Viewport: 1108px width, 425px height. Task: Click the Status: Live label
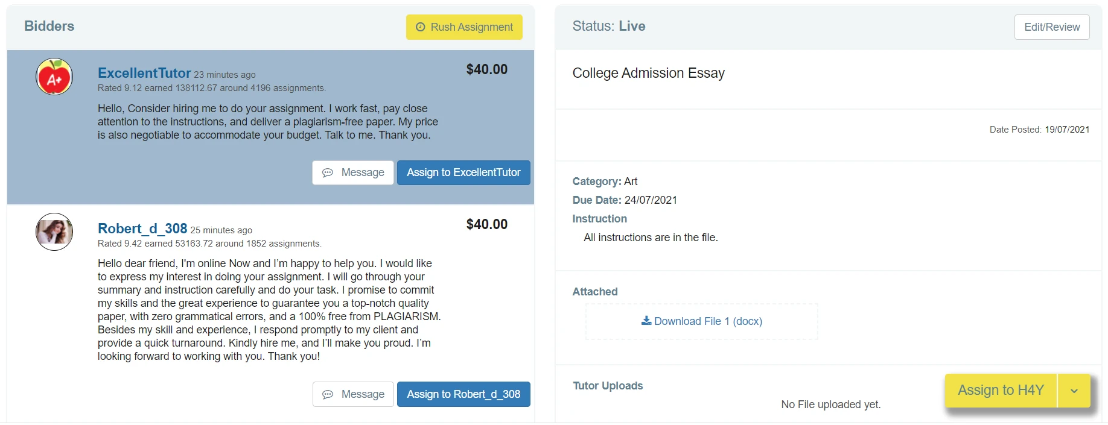tap(608, 26)
